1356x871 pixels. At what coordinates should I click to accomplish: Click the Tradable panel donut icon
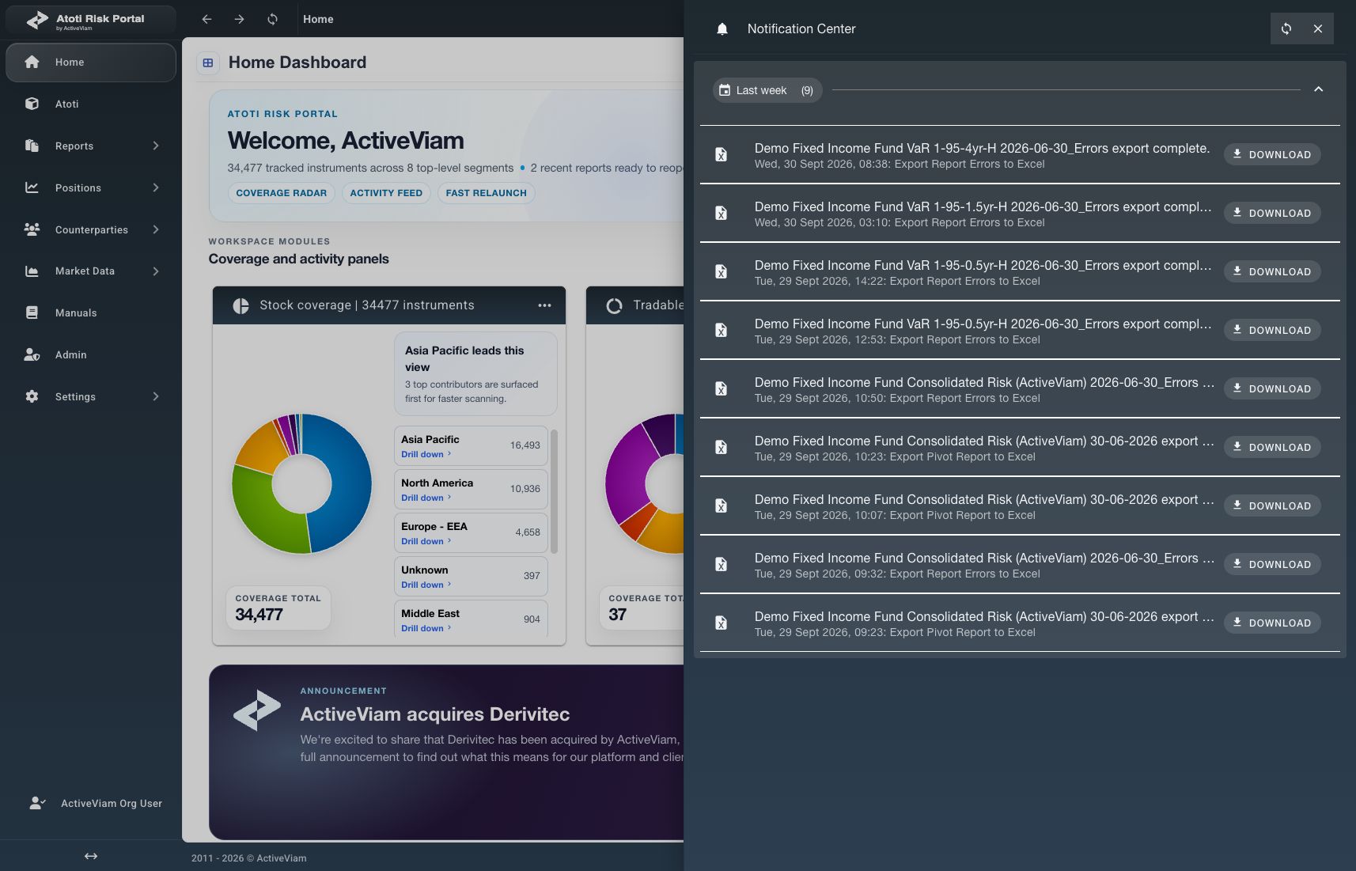[x=614, y=305]
